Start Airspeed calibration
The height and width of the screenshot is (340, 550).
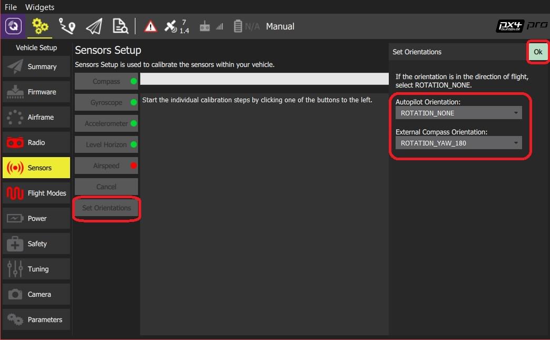[x=106, y=166]
